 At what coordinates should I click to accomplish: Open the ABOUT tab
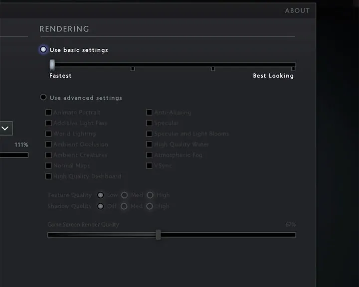tap(297, 10)
